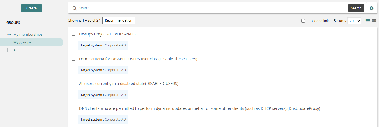
Task: Select the All groups menu item
Action: (15, 50)
